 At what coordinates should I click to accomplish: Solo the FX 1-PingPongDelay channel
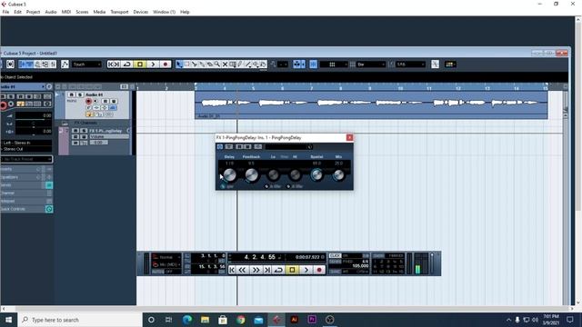(84, 131)
